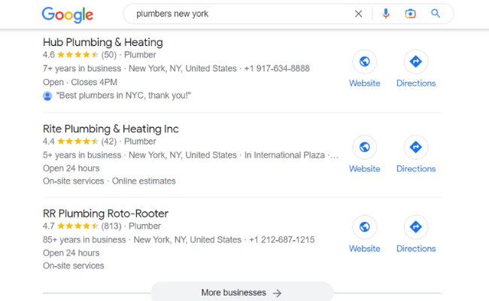Open the Hub Plumbing & Heating listing
Viewport: 489px width, 301px height.
pyautogui.click(x=102, y=42)
